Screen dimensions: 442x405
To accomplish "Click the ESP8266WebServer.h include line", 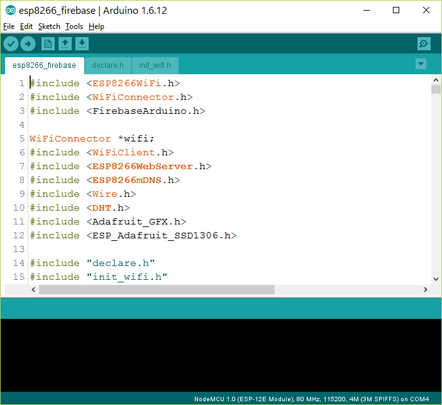I will [x=121, y=166].
